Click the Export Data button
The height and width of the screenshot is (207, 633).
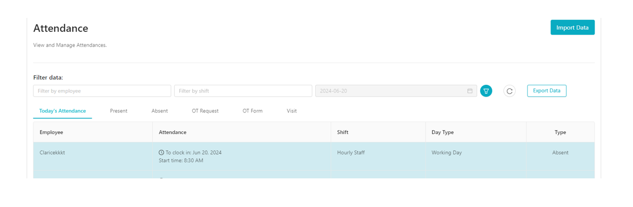(x=547, y=91)
